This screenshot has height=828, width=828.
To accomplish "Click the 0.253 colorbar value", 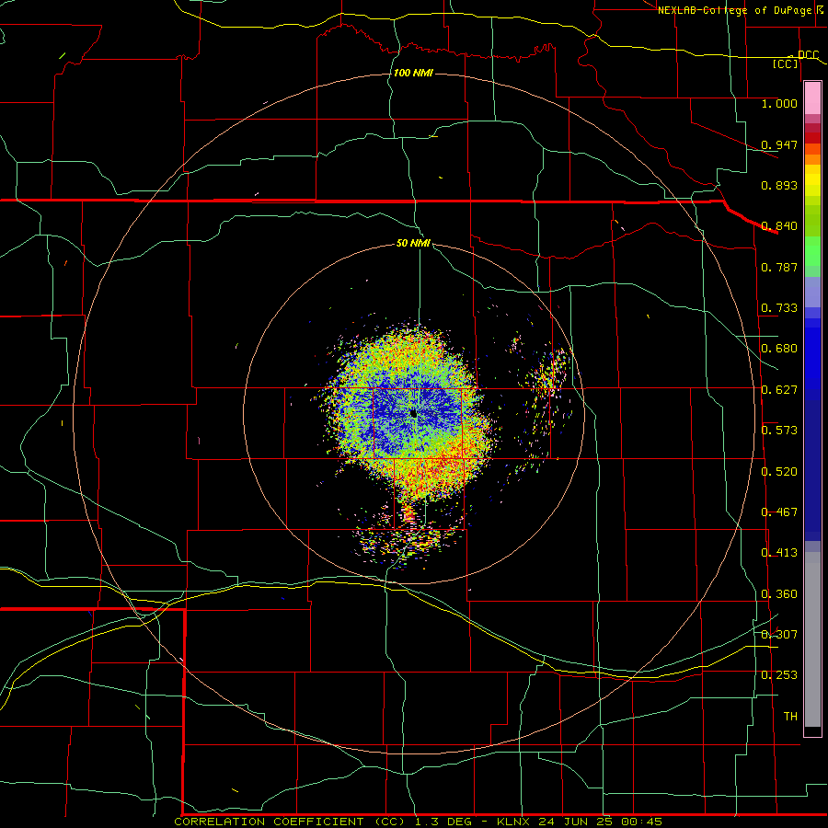I will coord(779,675).
